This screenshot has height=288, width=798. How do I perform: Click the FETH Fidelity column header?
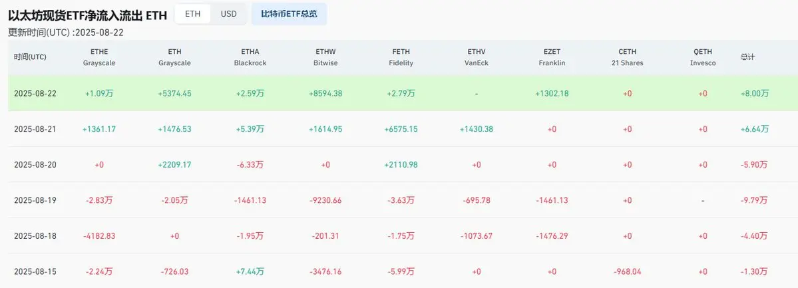click(x=401, y=57)
